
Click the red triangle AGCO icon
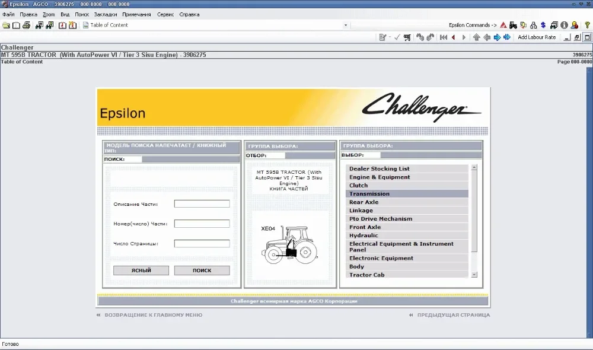point(503,25)
